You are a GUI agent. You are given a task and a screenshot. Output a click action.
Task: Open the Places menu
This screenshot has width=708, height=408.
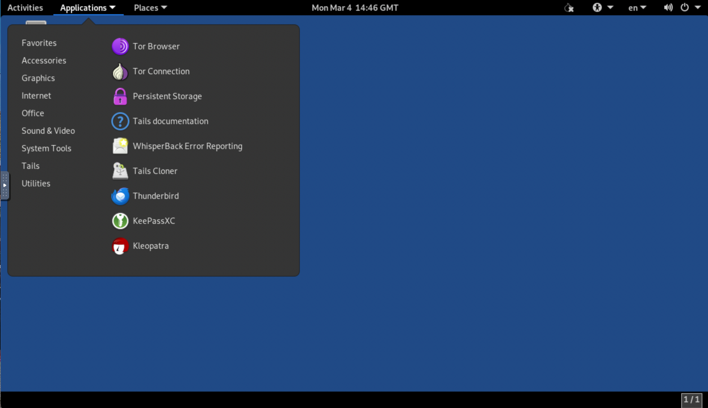tap(150, 8)
